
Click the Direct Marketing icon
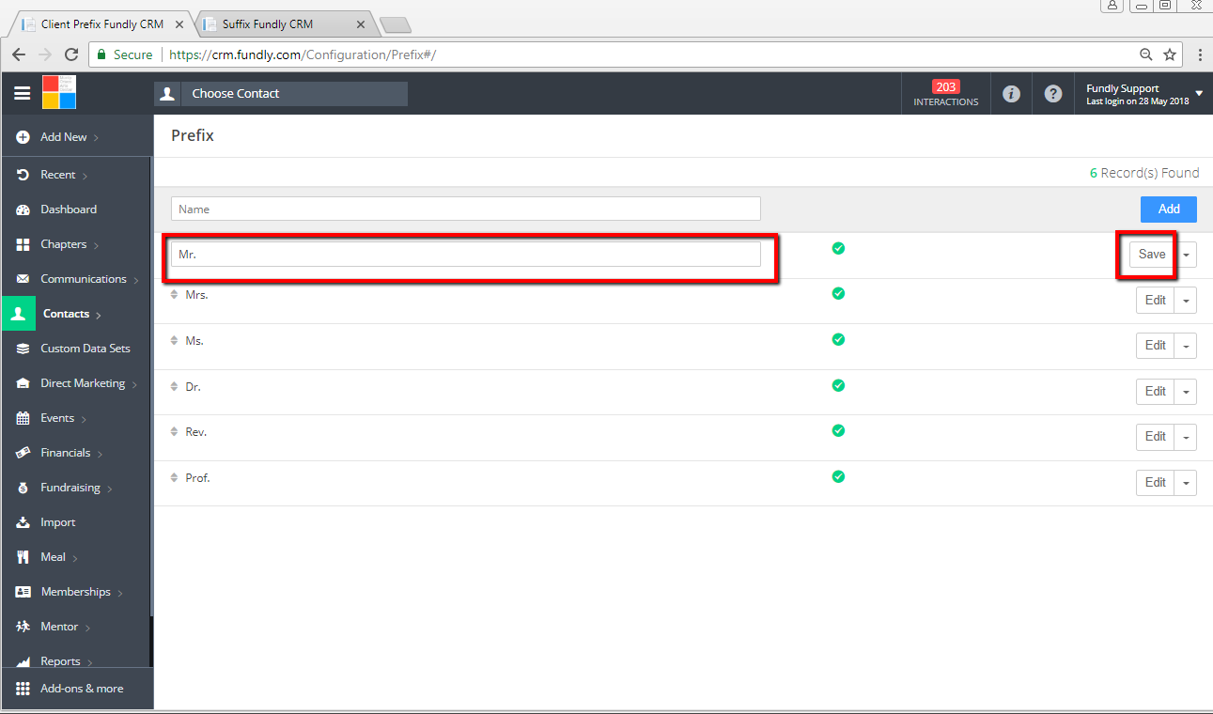(23, 383)
